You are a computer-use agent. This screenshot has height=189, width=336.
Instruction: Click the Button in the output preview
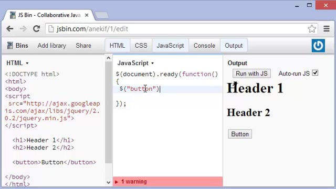point(240,134)
